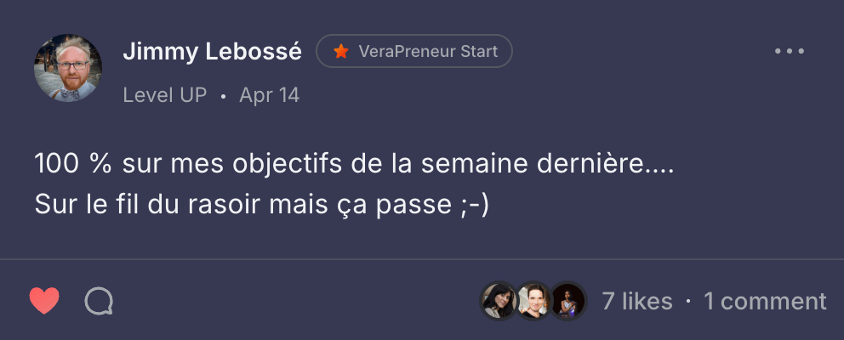Go to the Level UP space link
Image resolution: width=844 pixels, height=340 pixels.
point(165,95)
